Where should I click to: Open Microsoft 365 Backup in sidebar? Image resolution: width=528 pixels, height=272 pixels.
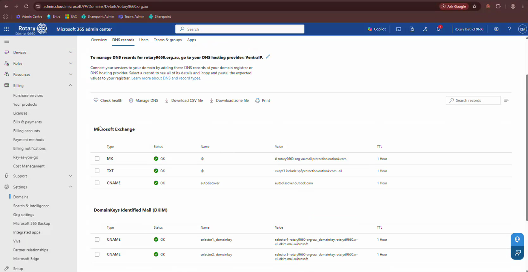[32, 223]
